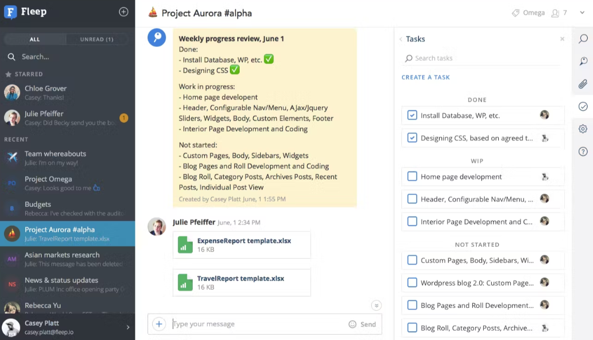Image resolution: width=593 pixels, height=340 pixels.
Task: Click the ExpenseReport spreadsheet file icon
Action: pyautogui.click(x=185, y=245)
